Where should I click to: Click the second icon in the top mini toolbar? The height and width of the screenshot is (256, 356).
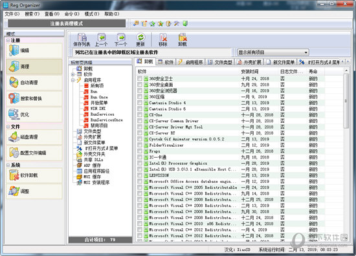point(144,23)
